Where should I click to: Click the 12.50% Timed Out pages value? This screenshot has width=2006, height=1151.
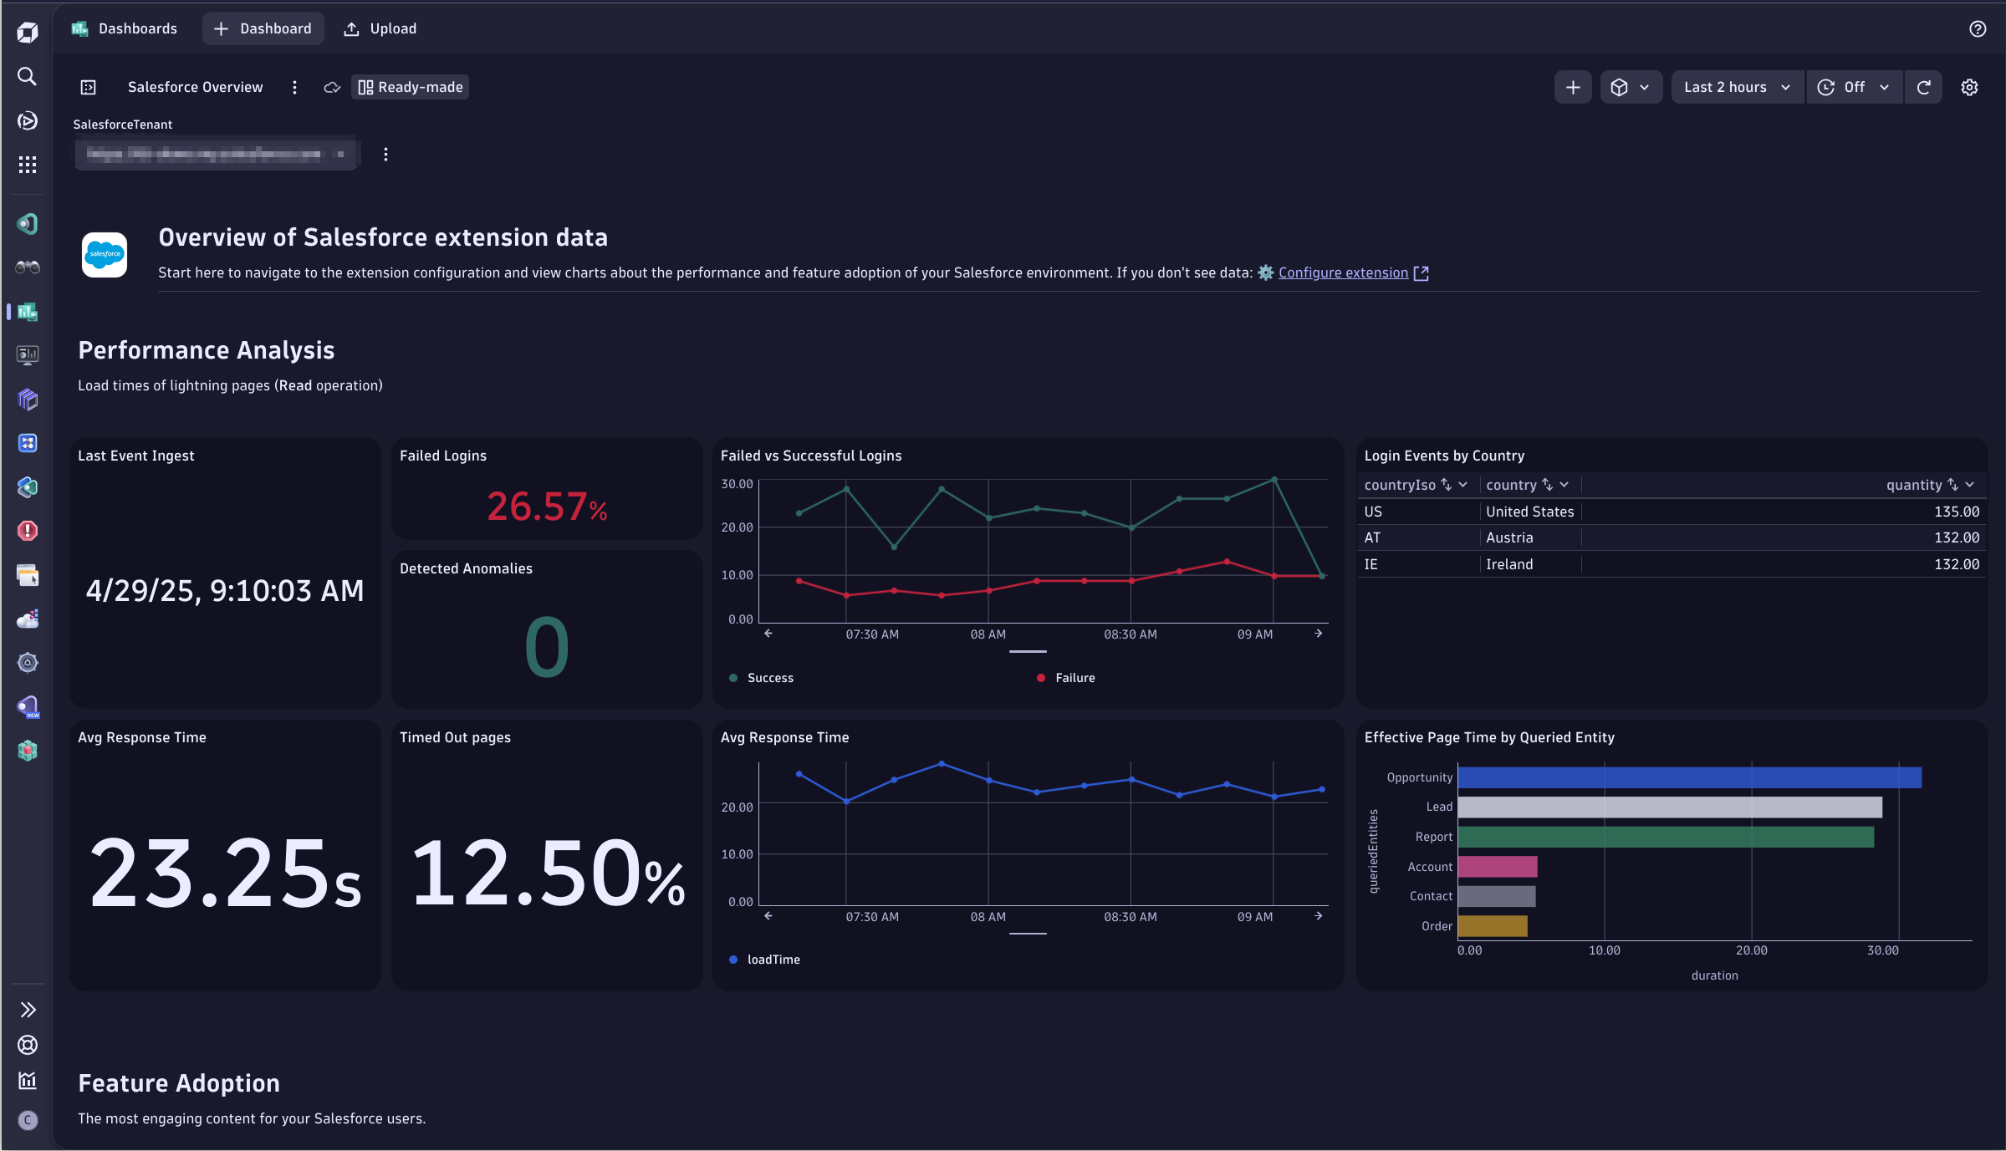click(x=549, y=873)
